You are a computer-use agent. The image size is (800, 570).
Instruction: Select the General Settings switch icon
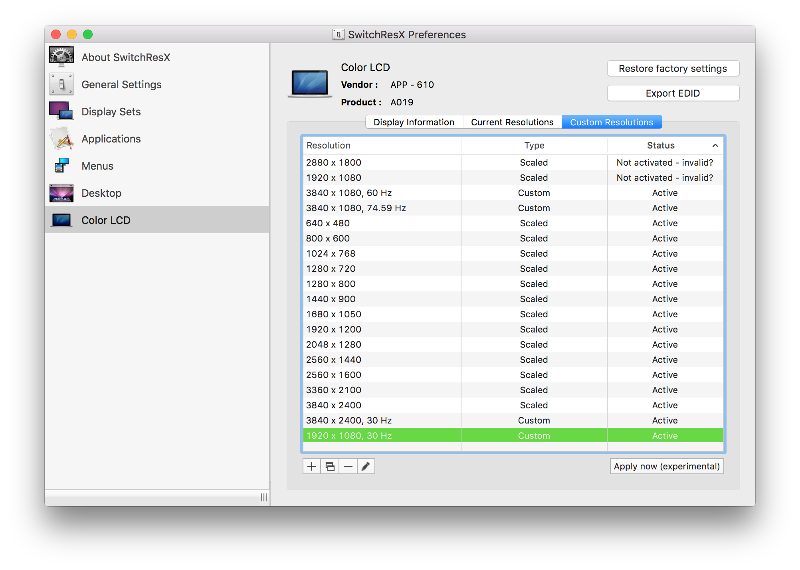(61, 84)
